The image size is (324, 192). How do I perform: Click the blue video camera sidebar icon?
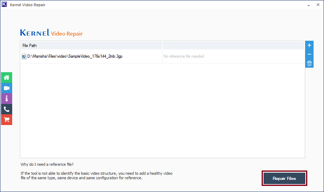point(7,88)
